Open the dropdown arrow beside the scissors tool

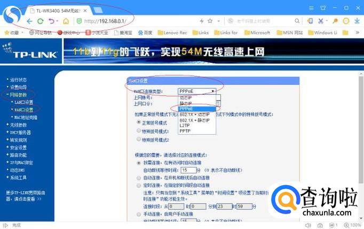point(327,21)
